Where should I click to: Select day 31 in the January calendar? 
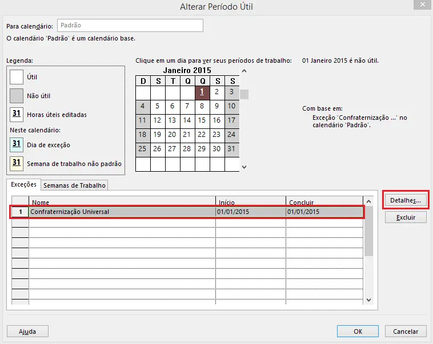click(x=232, y=150)
